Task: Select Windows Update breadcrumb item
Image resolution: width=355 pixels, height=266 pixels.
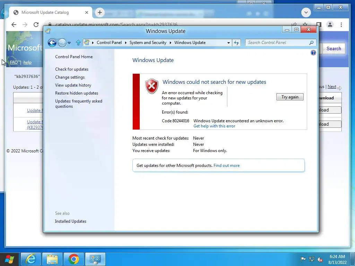Action: pyautogui.click(x=190, y=43)
